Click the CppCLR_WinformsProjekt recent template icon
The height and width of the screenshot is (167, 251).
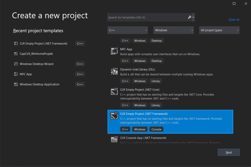click(x=16, y=54)
